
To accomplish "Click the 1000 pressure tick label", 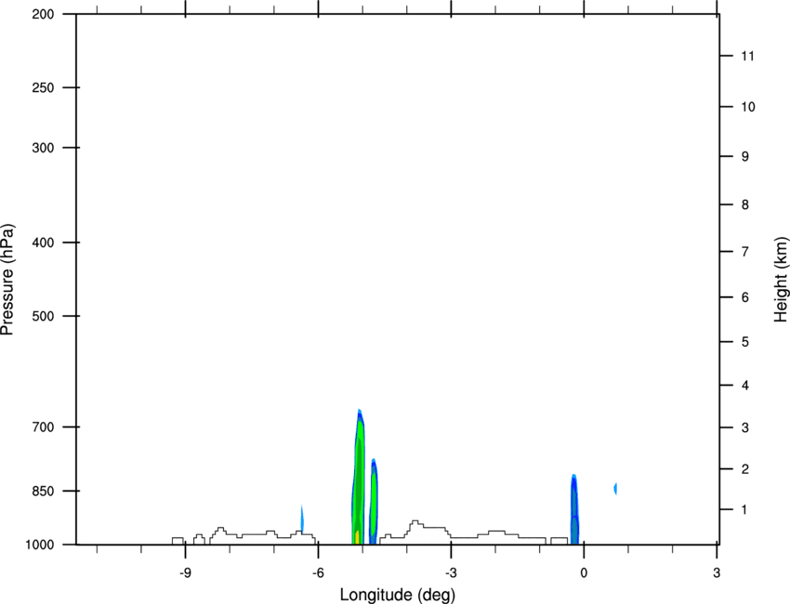I will (x=39, y=545).
